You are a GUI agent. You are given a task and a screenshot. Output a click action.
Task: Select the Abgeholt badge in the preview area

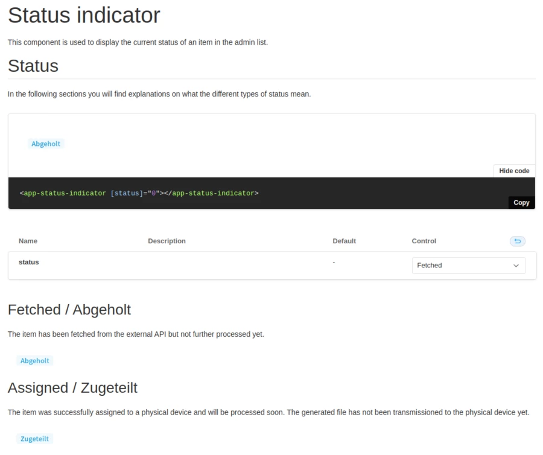coord(46,144)
